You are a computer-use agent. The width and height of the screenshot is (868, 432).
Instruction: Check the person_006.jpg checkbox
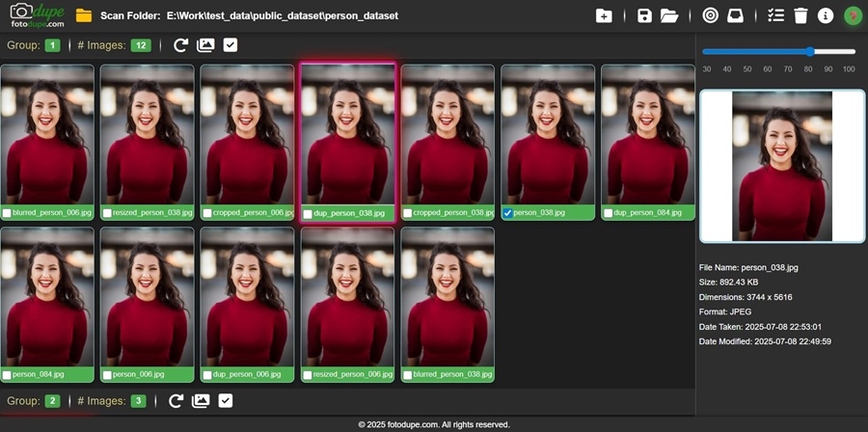point(107,375)
